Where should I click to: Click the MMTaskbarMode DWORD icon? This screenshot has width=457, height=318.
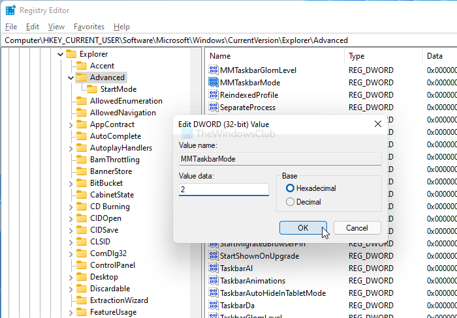(x=213, y=82)
